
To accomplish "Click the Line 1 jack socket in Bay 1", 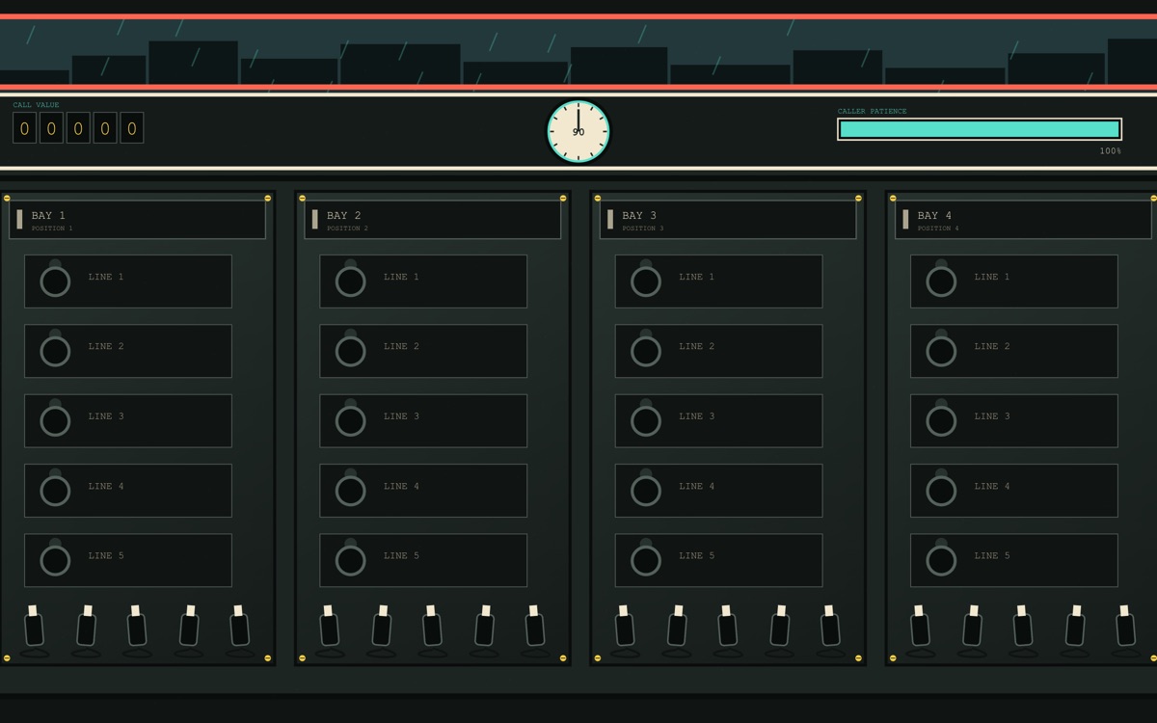I will pos(55,281).
